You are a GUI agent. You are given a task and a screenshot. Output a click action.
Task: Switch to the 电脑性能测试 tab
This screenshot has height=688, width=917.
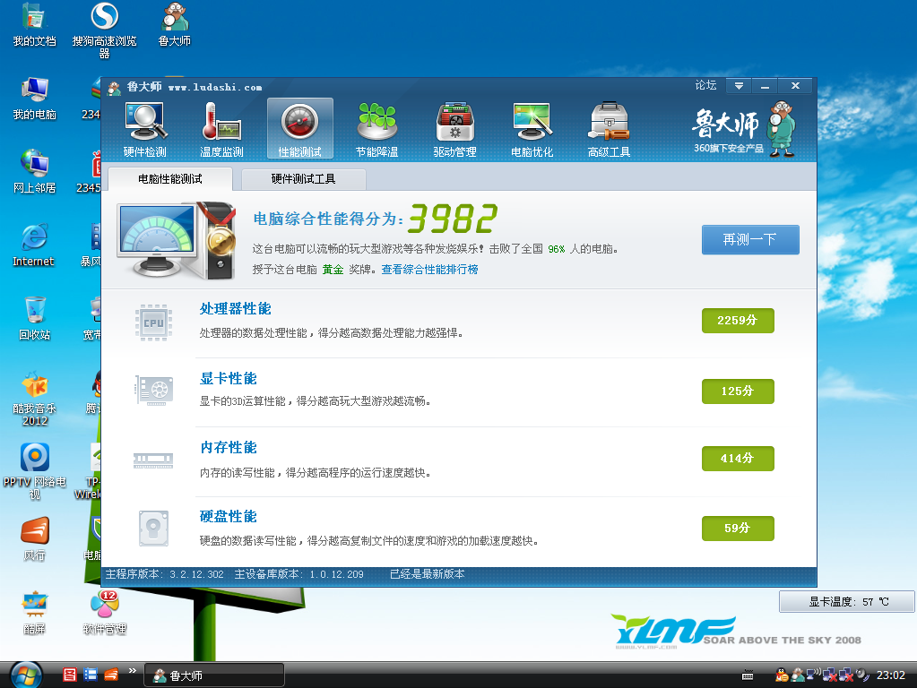pyautogui.click(x=170, y=179)
